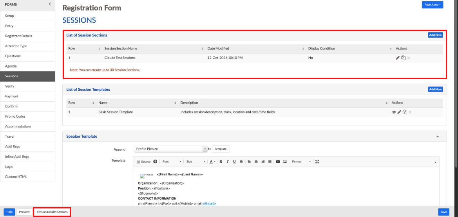Maximize the template editor

pos(317,162)
